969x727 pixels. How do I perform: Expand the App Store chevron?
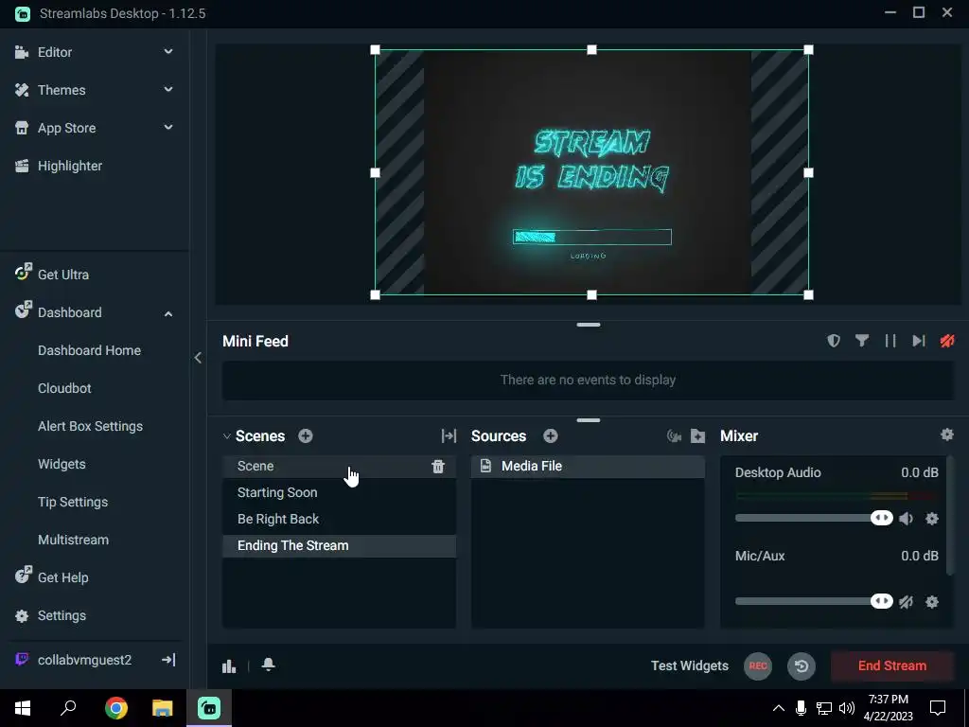(168, 128)
